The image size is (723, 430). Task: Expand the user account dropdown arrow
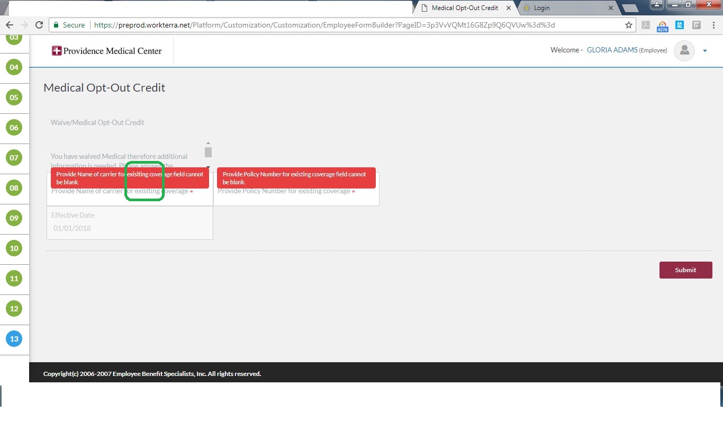point(704,51)
